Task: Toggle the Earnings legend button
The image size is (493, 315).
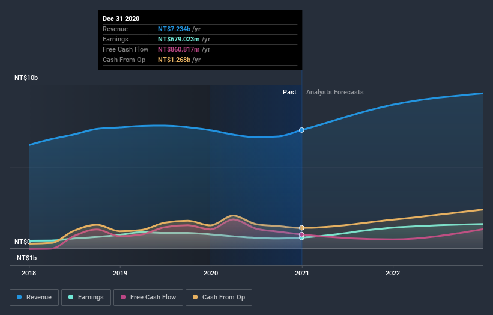Action: pyautogui.click(x=86, y=298)
